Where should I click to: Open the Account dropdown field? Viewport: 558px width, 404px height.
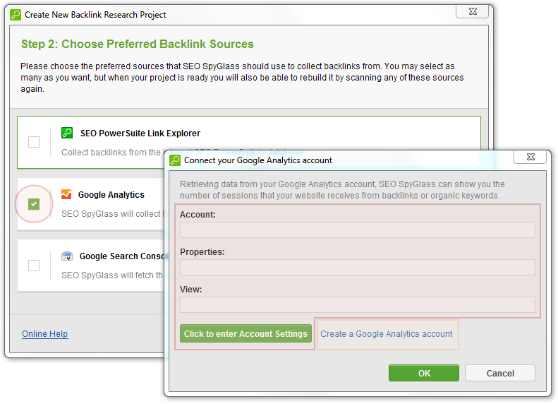357,230
